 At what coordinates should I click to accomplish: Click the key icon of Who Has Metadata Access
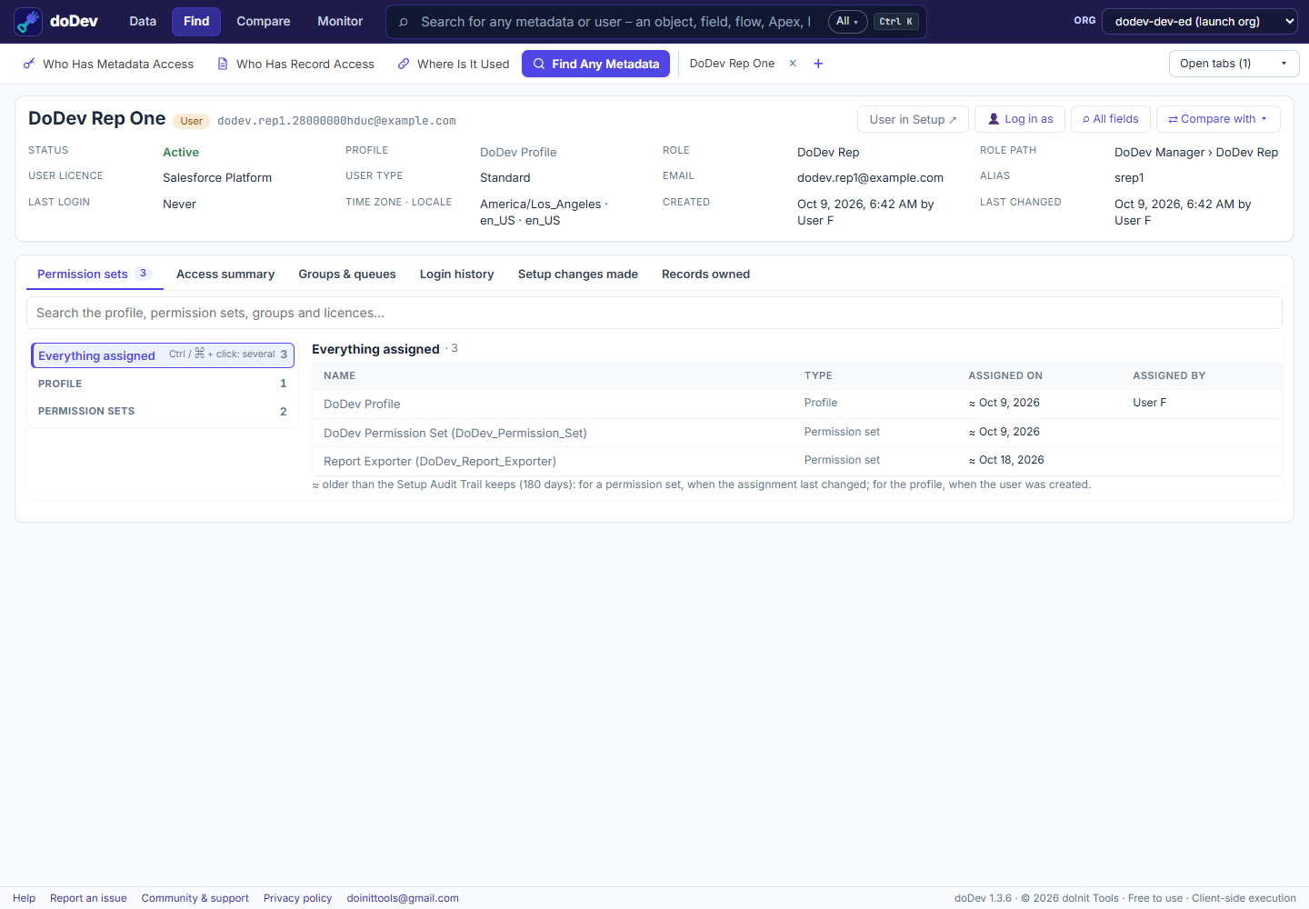29,64
